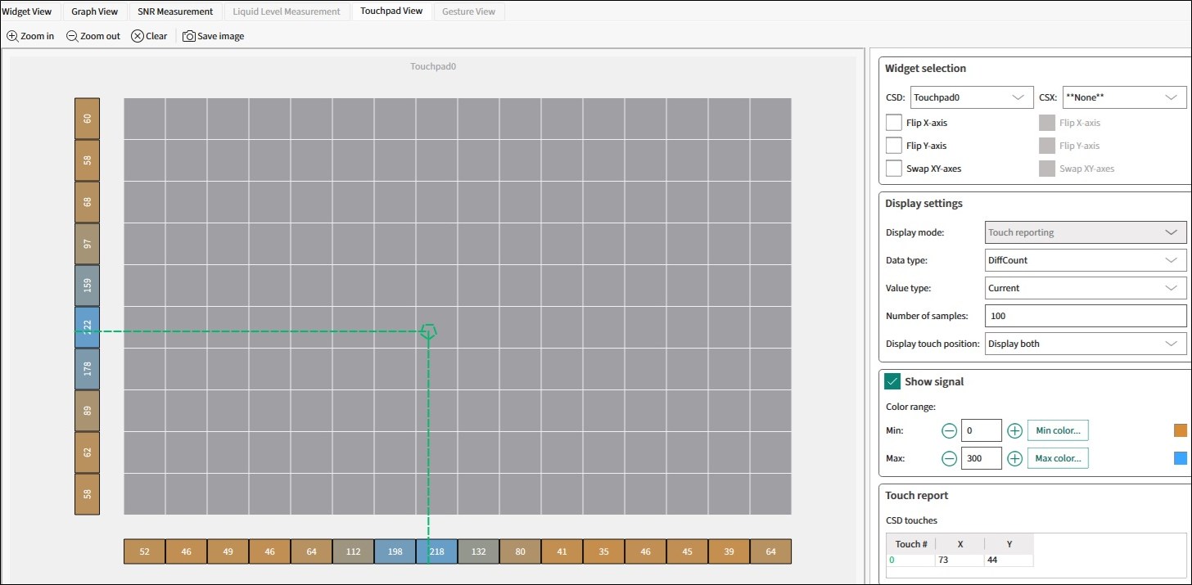Image resolution: width=1192 pixels, height=585 pixels.
Task: Click the Touch # column header
Action: click(910, 544)
